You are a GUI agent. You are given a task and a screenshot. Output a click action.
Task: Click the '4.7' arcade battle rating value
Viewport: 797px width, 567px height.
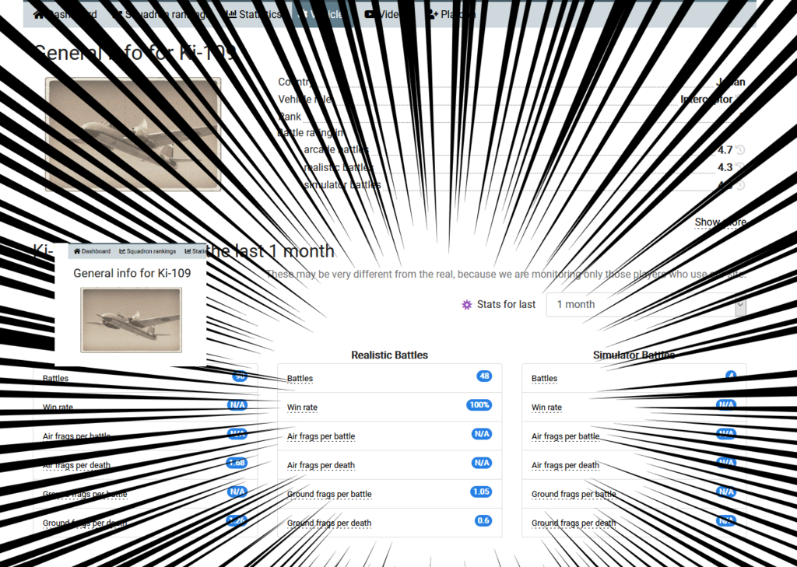coord(725,150)
